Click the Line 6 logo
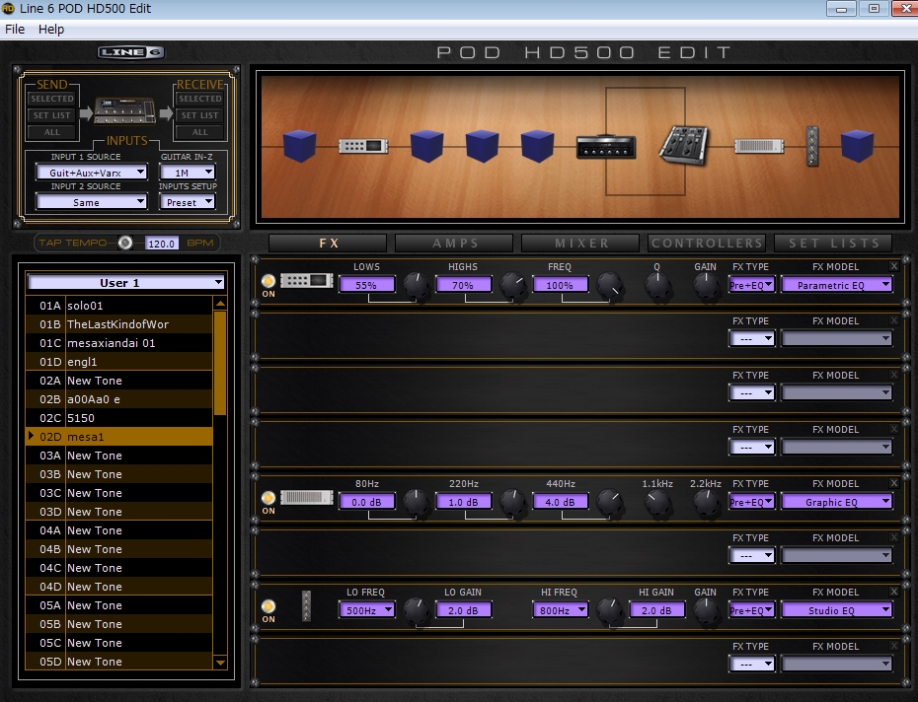Image resolution: width=918 pixels, height=702 pixels. (131, 52)
